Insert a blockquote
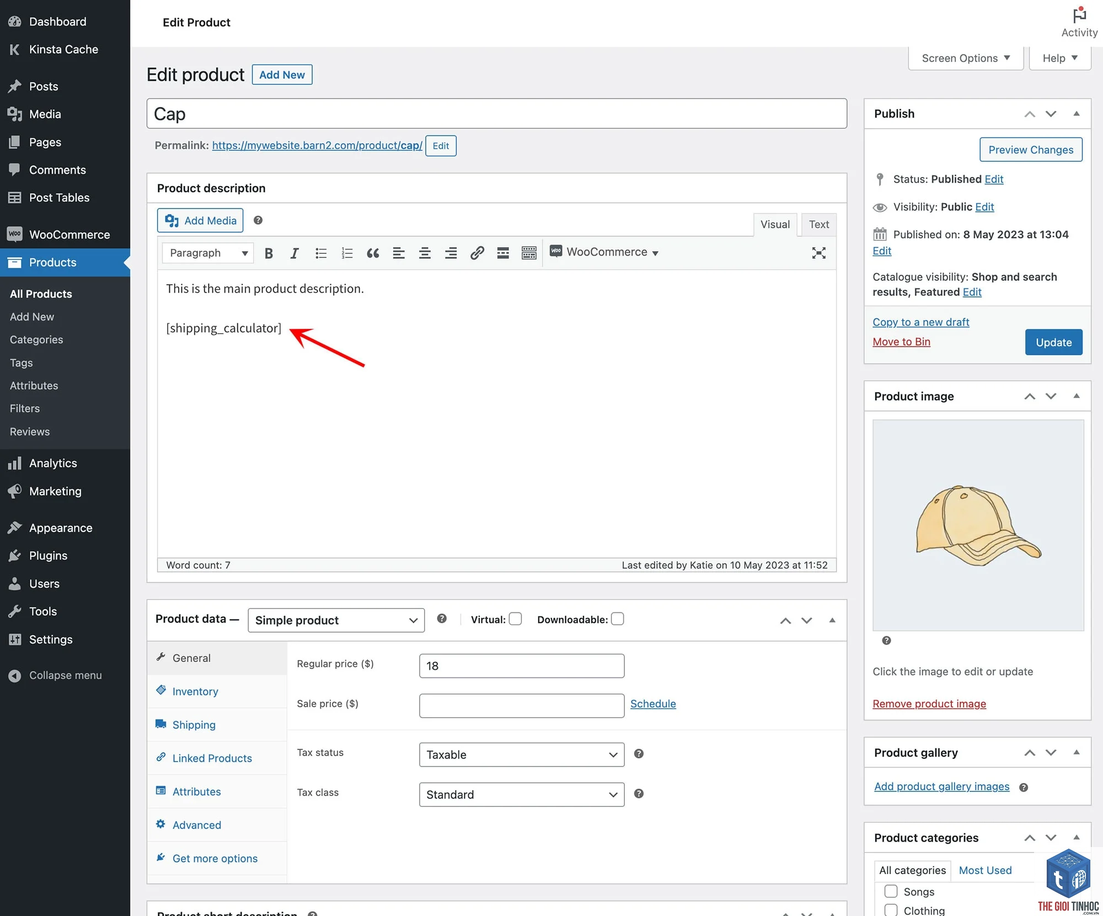Viewport: 1103px width, 916px height. [x=373, y=253]
